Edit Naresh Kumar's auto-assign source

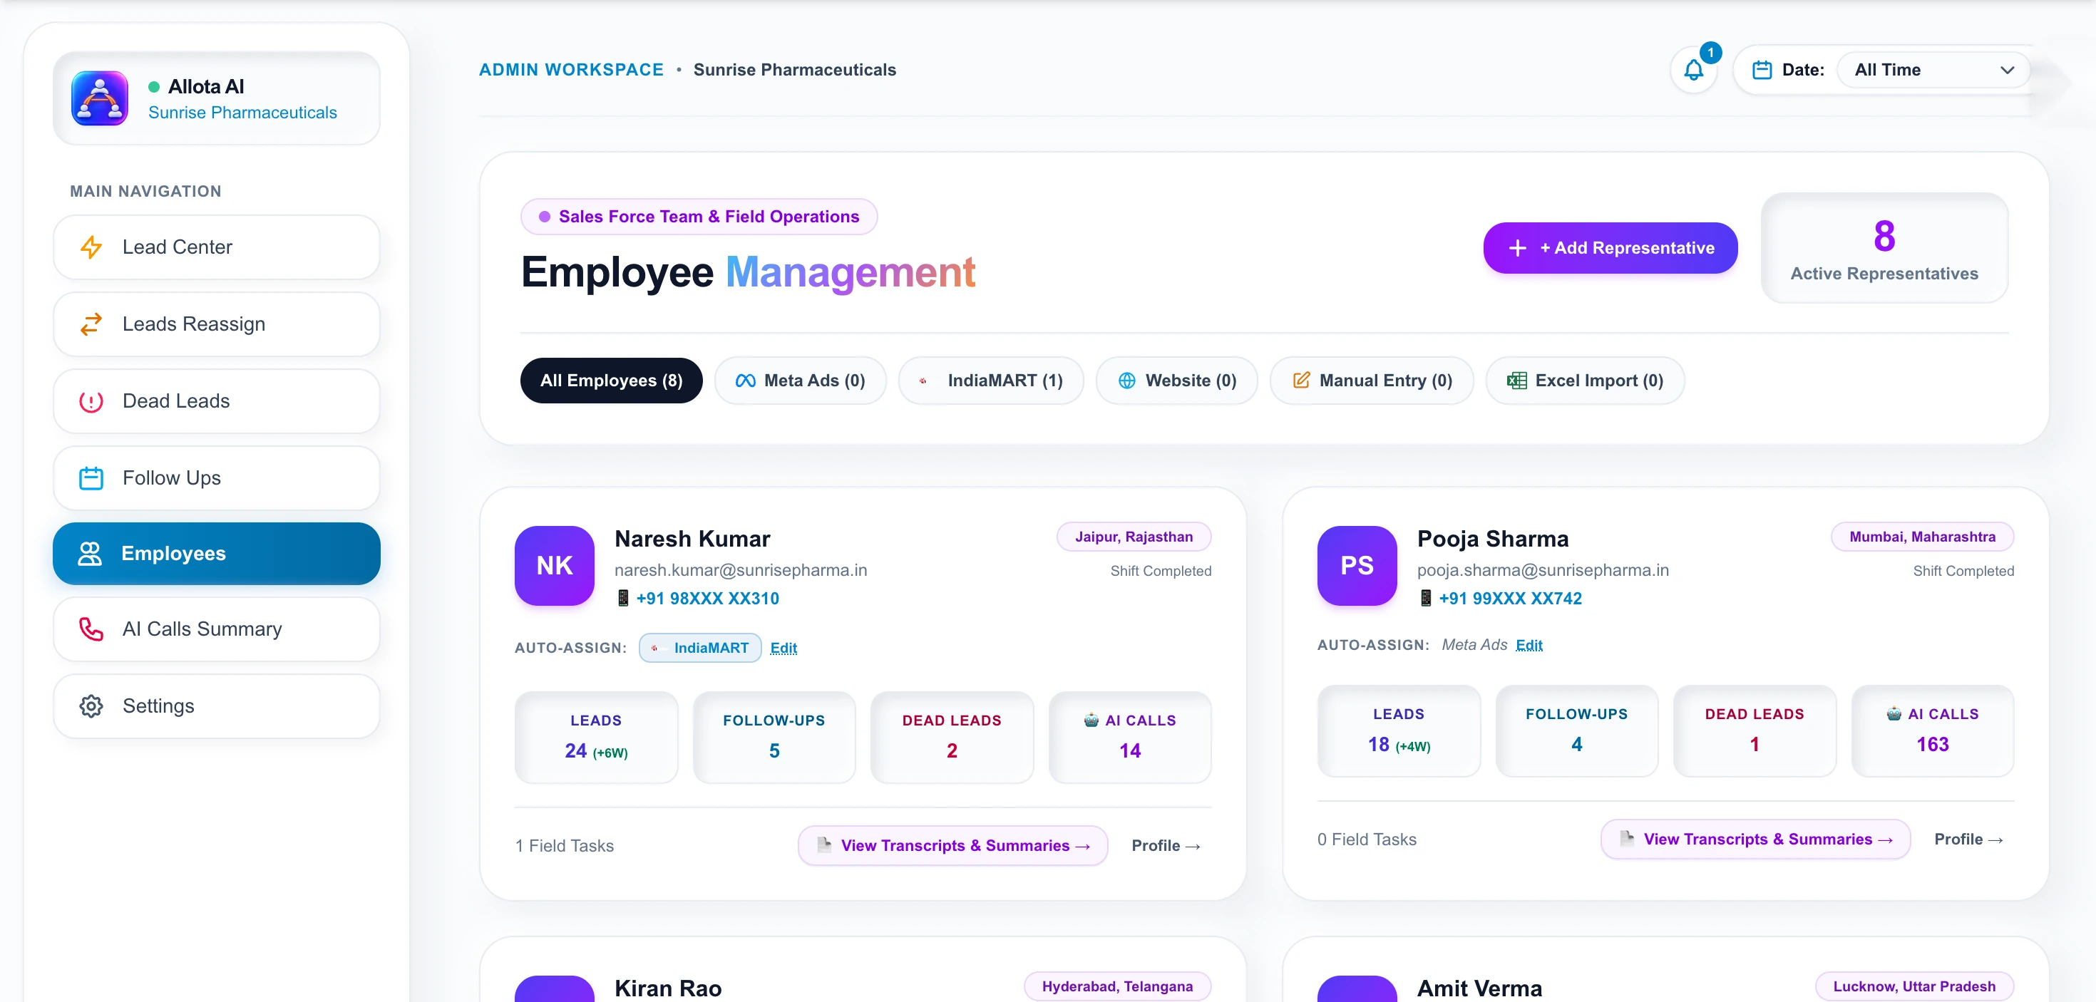784,649
